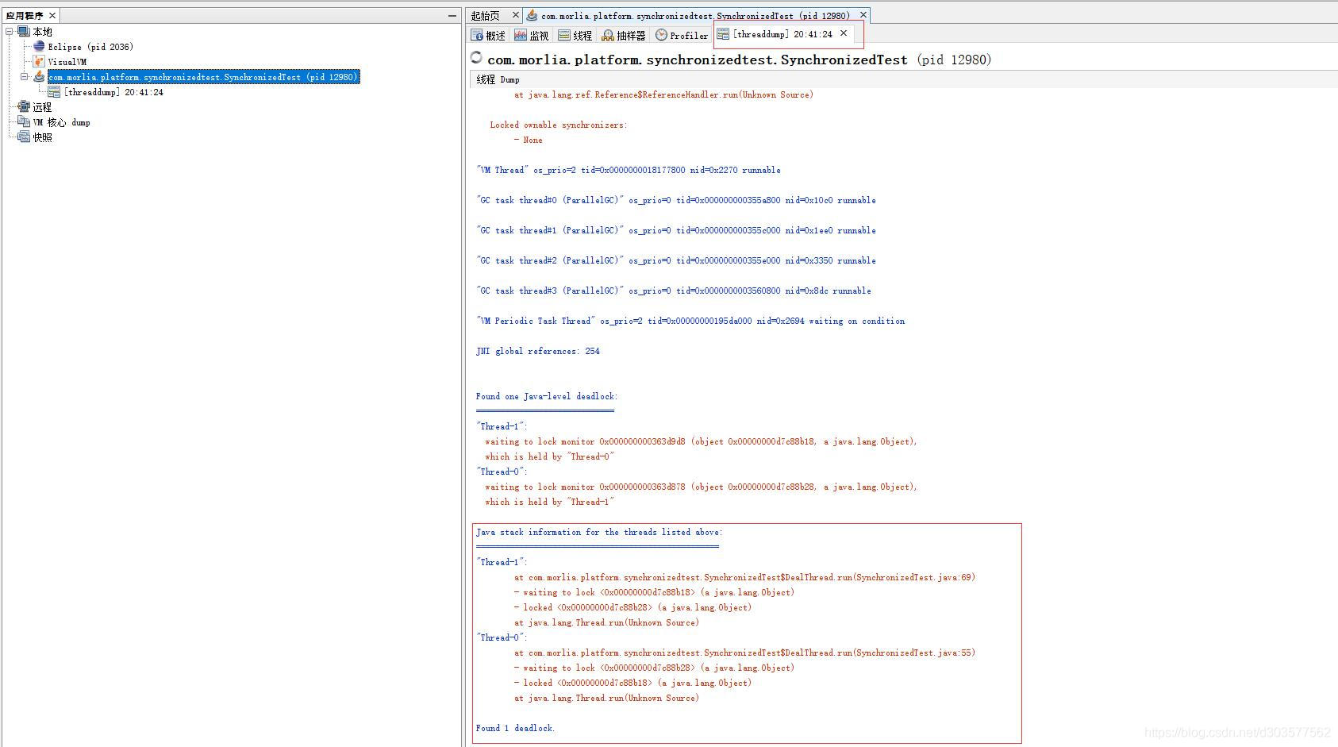Collapse the 本地 tree node
Screen dimensions: 1338x747
pos(9,32)
